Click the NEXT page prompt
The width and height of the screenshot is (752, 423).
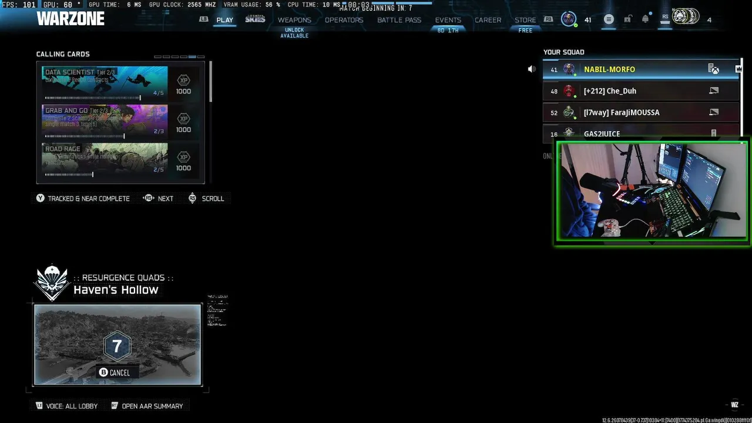166,199
